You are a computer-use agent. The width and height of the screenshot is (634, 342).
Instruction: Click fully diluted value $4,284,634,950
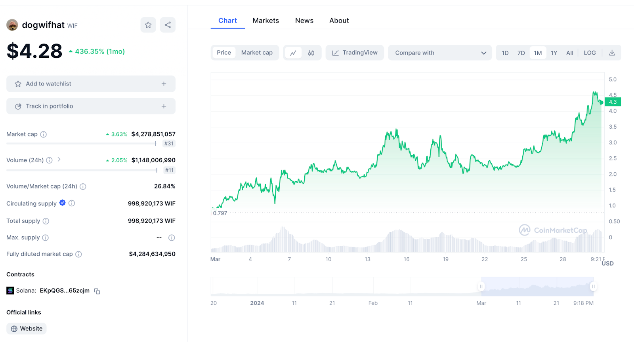152,254
